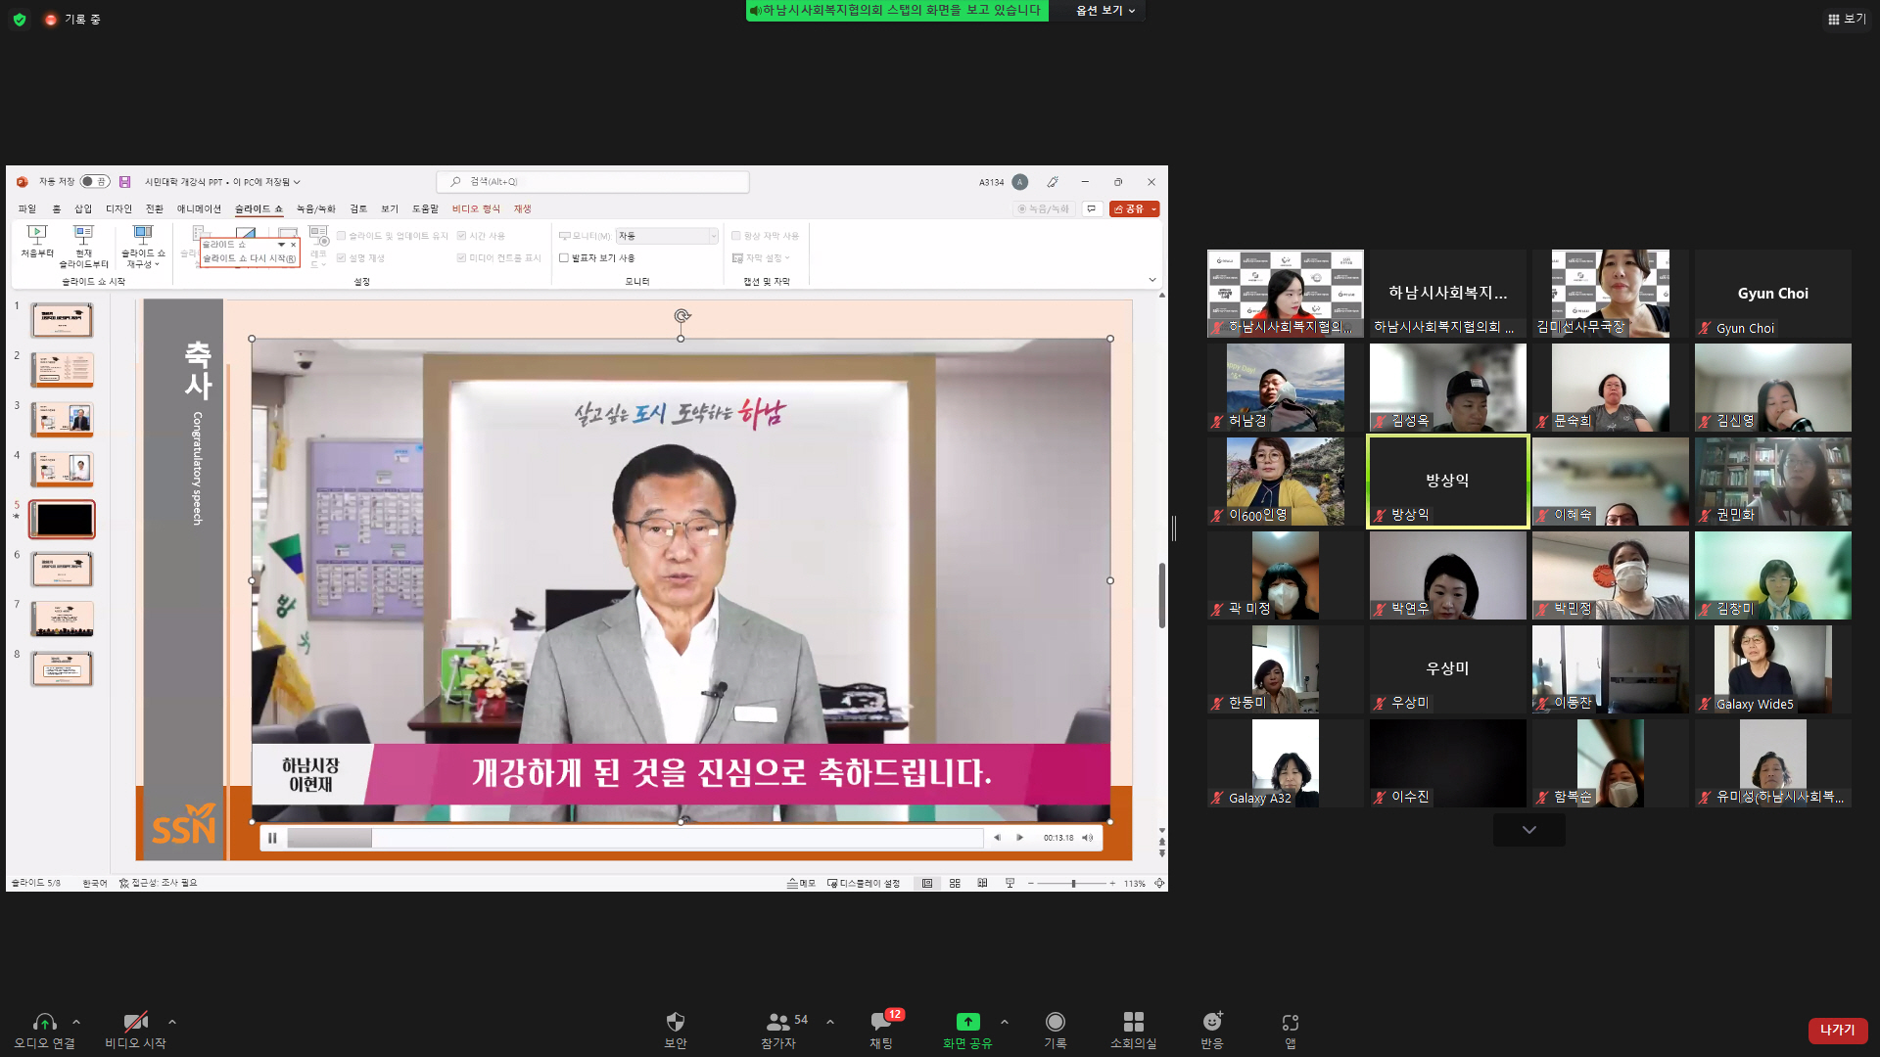This screenshot has width=1880, height=1057.
Task: Expand the view options dropdown at top
Action: click(1105, 11)
